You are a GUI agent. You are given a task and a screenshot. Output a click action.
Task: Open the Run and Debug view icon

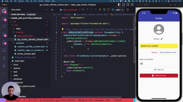click(x=4, y=42)
